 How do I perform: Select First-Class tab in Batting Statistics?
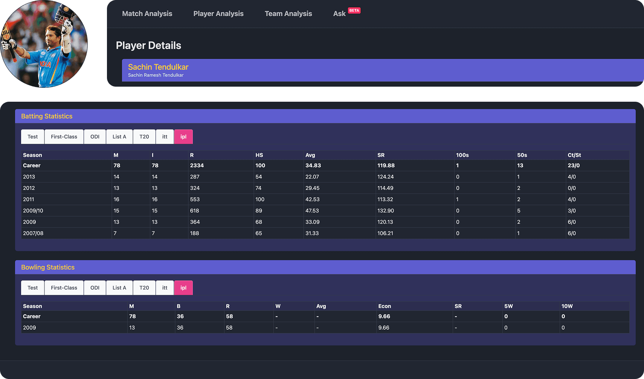coord(64,137)
